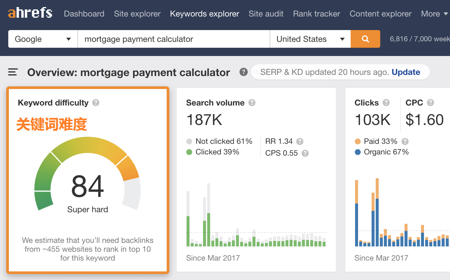View the CPC metric explanation icon
The width and height of the screenshot is (450, 280).
430,103
